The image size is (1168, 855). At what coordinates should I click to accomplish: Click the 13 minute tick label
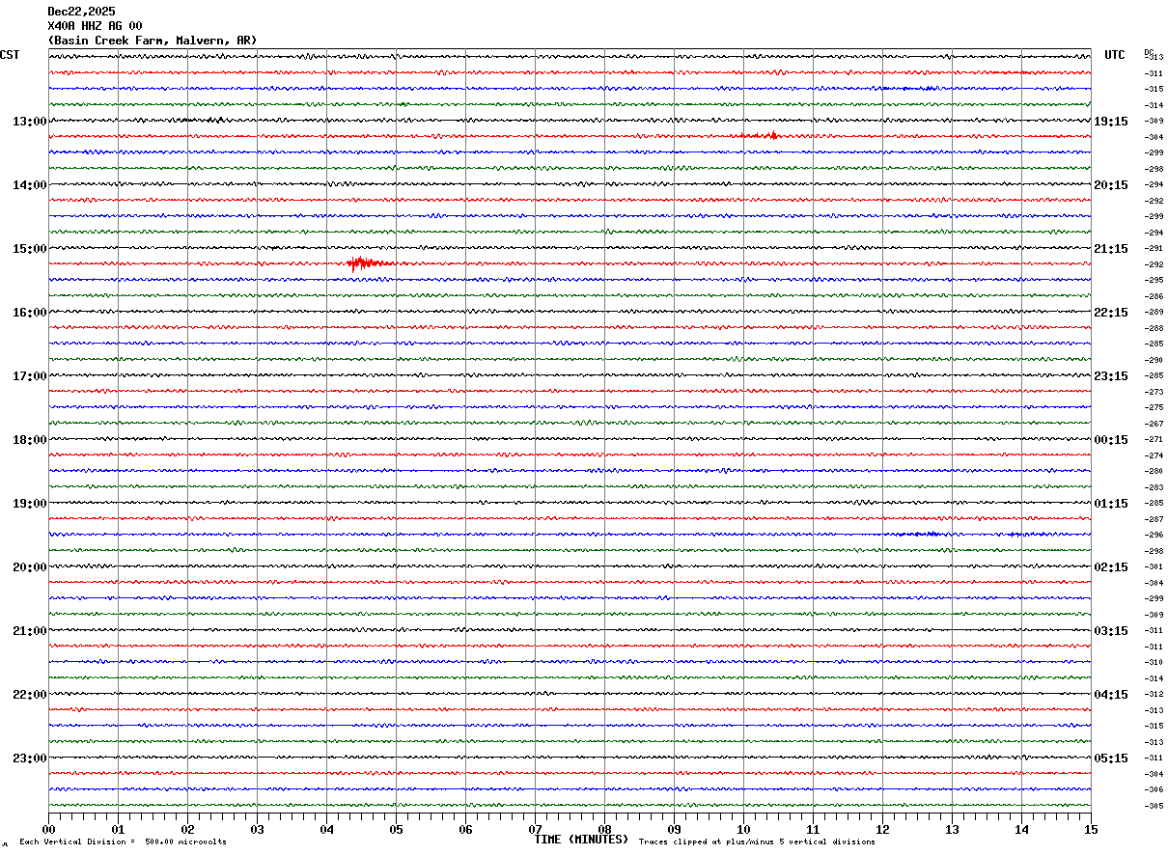click(x=952, y=829)
